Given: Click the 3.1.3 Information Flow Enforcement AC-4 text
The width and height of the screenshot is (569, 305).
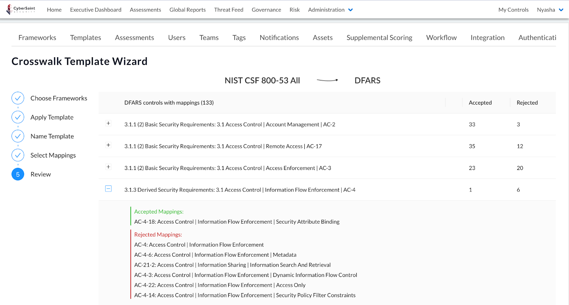Looking at the screenshot, I should [x=240, y=190].
